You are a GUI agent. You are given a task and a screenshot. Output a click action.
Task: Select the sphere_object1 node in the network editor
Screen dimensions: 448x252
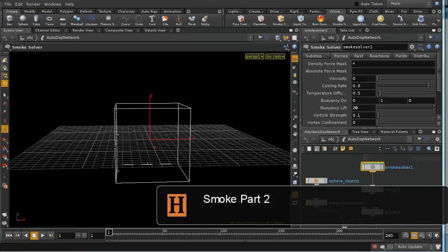tap(316, 181)
